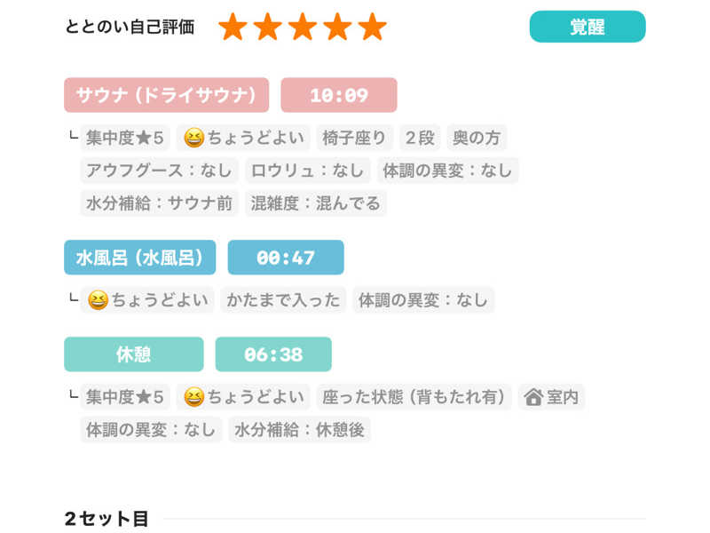Image resolution: width=710 pixels, height=533 pixels.
Task: Select the third orange rating star
Action: (x=303, y=27)
